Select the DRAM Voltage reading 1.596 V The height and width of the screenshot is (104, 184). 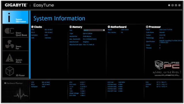coord(83,93)
